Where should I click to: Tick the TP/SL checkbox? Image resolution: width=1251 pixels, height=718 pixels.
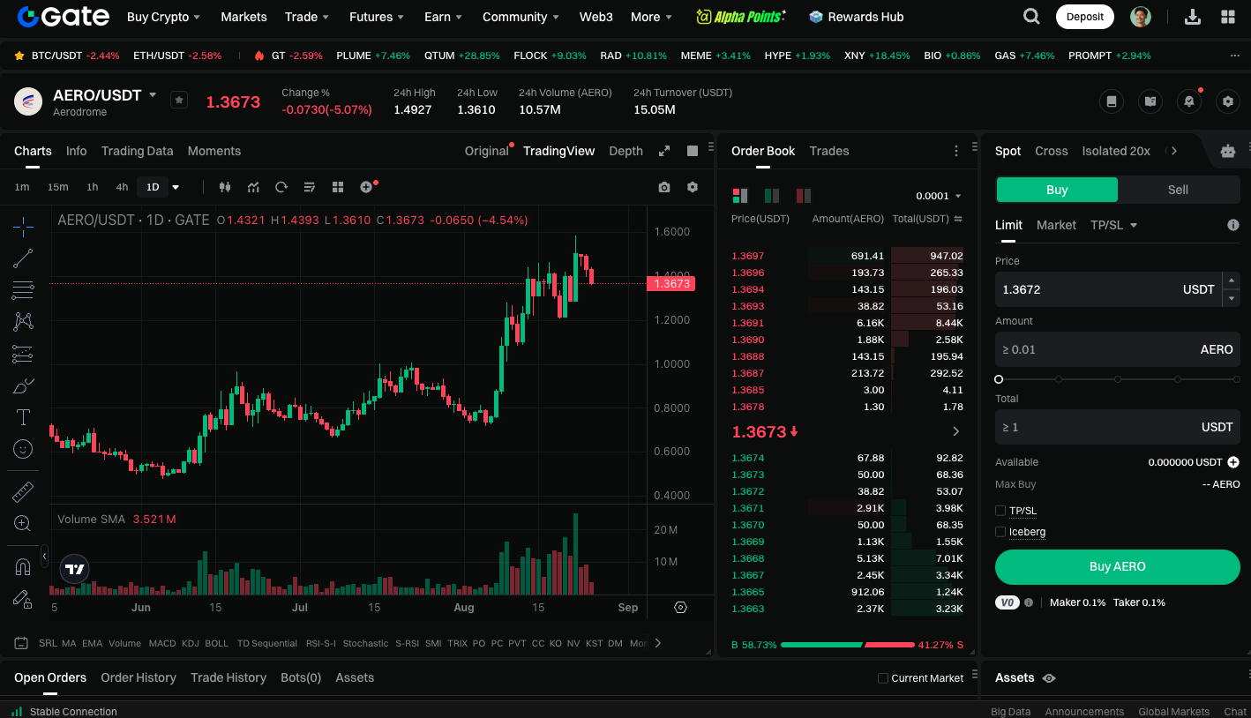[1000, 511]
